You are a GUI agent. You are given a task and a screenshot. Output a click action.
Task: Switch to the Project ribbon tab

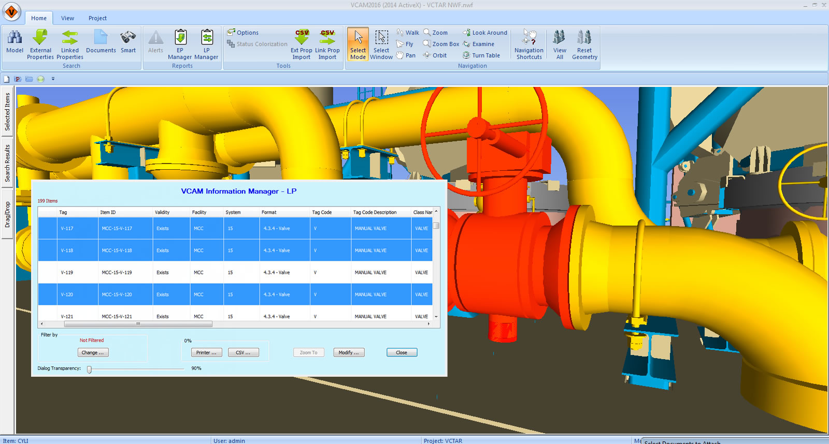click(x=97, y=18)
